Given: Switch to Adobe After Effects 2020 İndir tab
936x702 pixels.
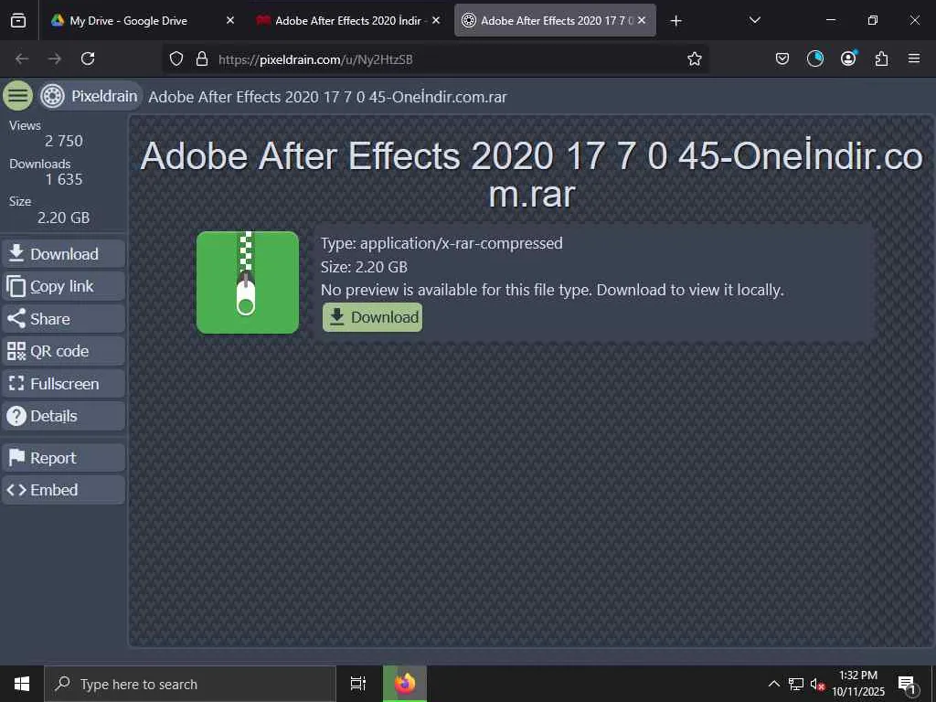Looking at the screenshot, I should [348, 21].
